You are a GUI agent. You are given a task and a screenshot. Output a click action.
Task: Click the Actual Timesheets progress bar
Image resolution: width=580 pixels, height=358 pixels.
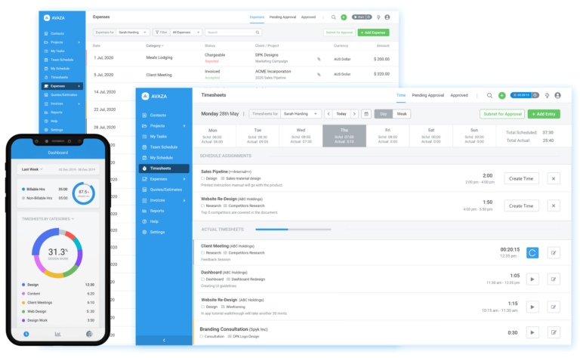click(x=293, y=230)
